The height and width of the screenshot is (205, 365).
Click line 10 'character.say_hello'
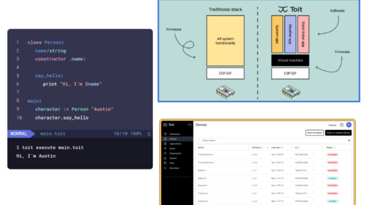[x=62, y=117]
